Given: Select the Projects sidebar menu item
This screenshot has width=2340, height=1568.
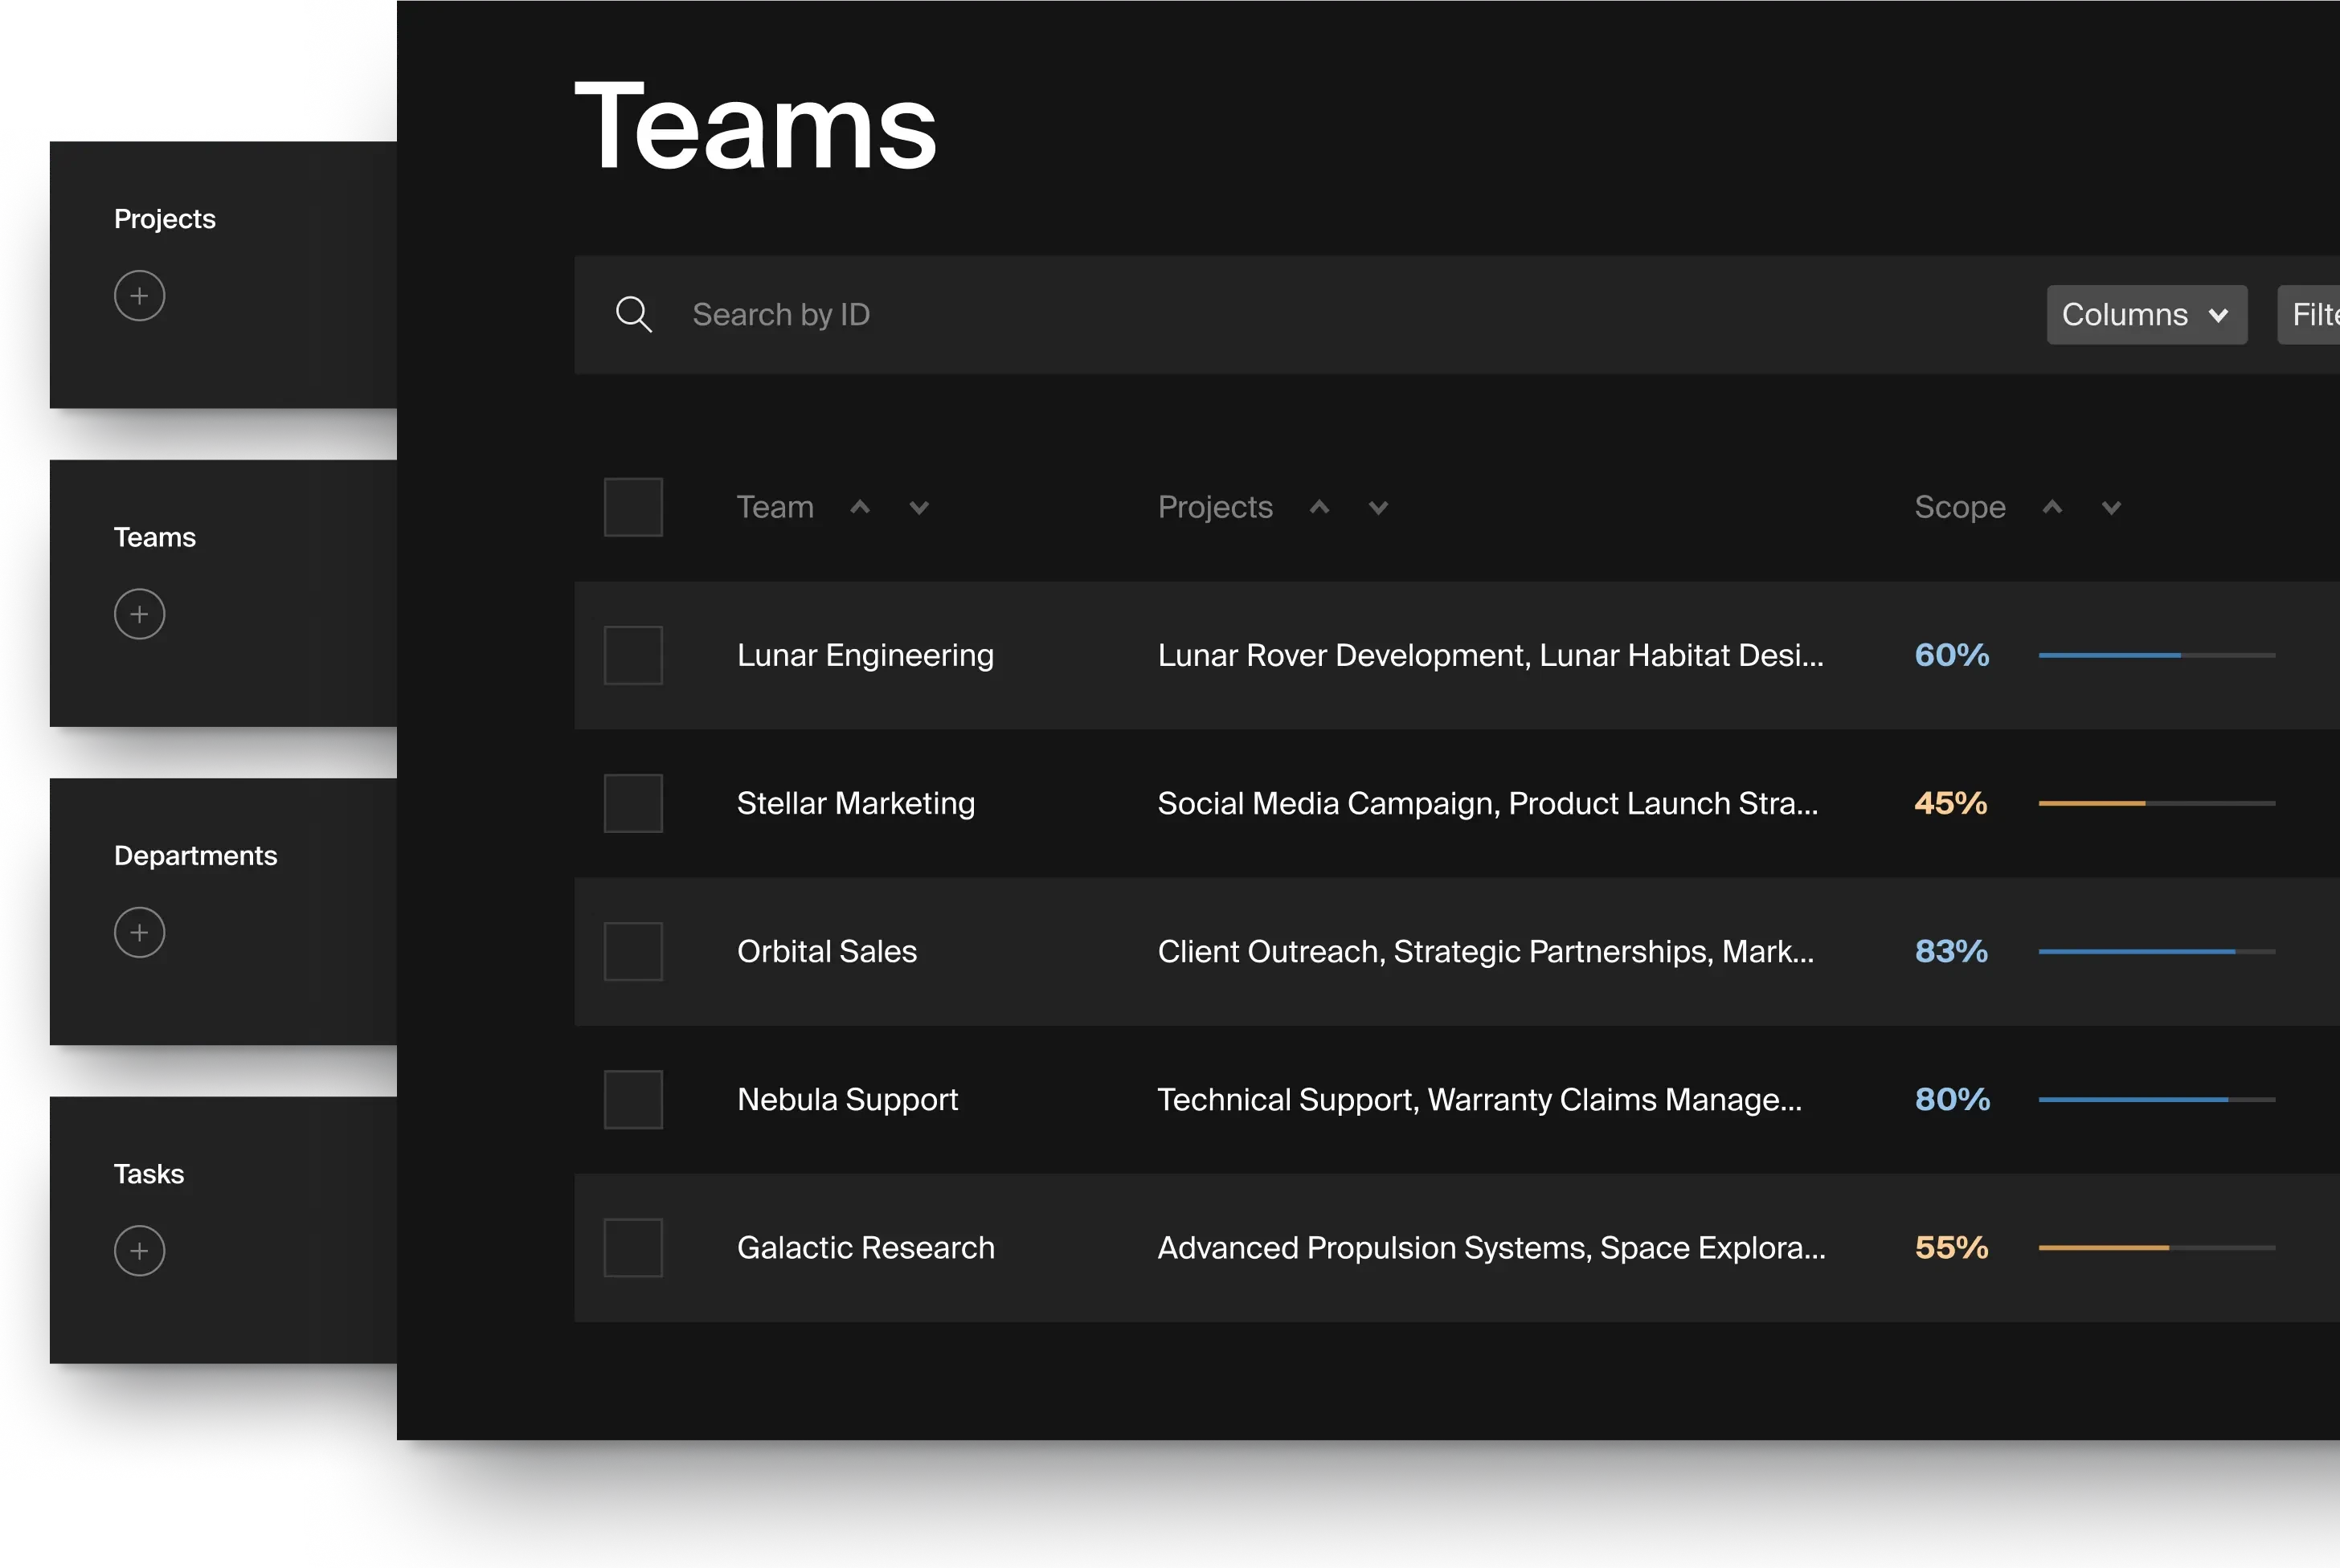Looking at the screenshot, I should click(x=165, y=218).
